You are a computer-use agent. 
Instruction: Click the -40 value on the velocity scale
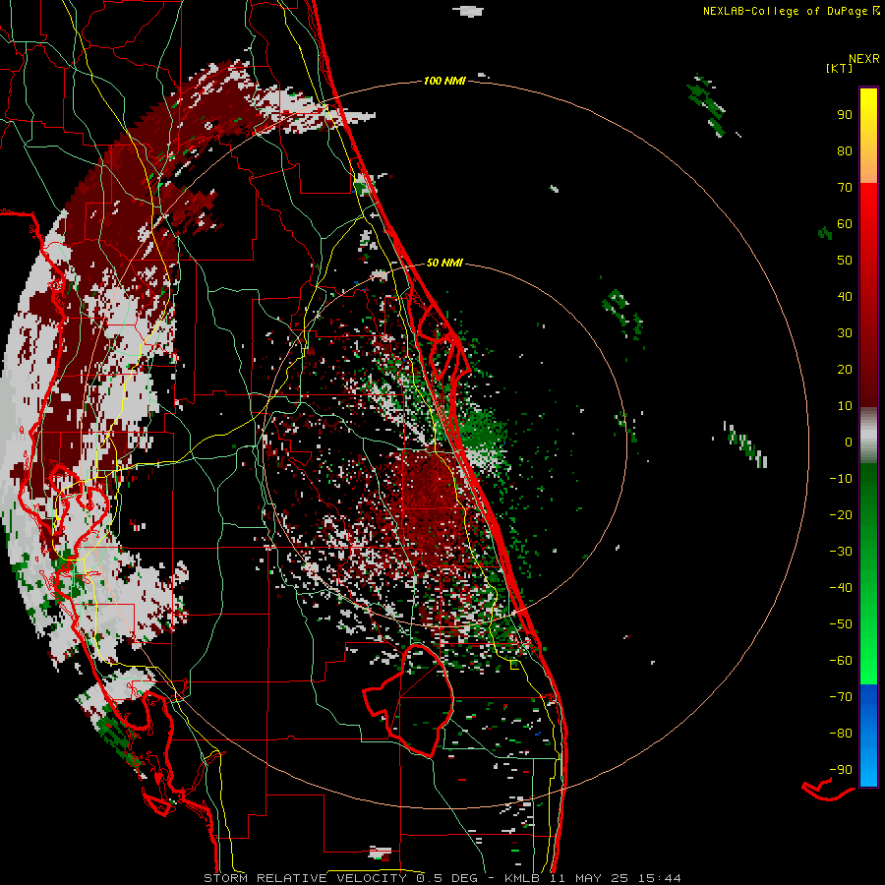tap(841, 588)
